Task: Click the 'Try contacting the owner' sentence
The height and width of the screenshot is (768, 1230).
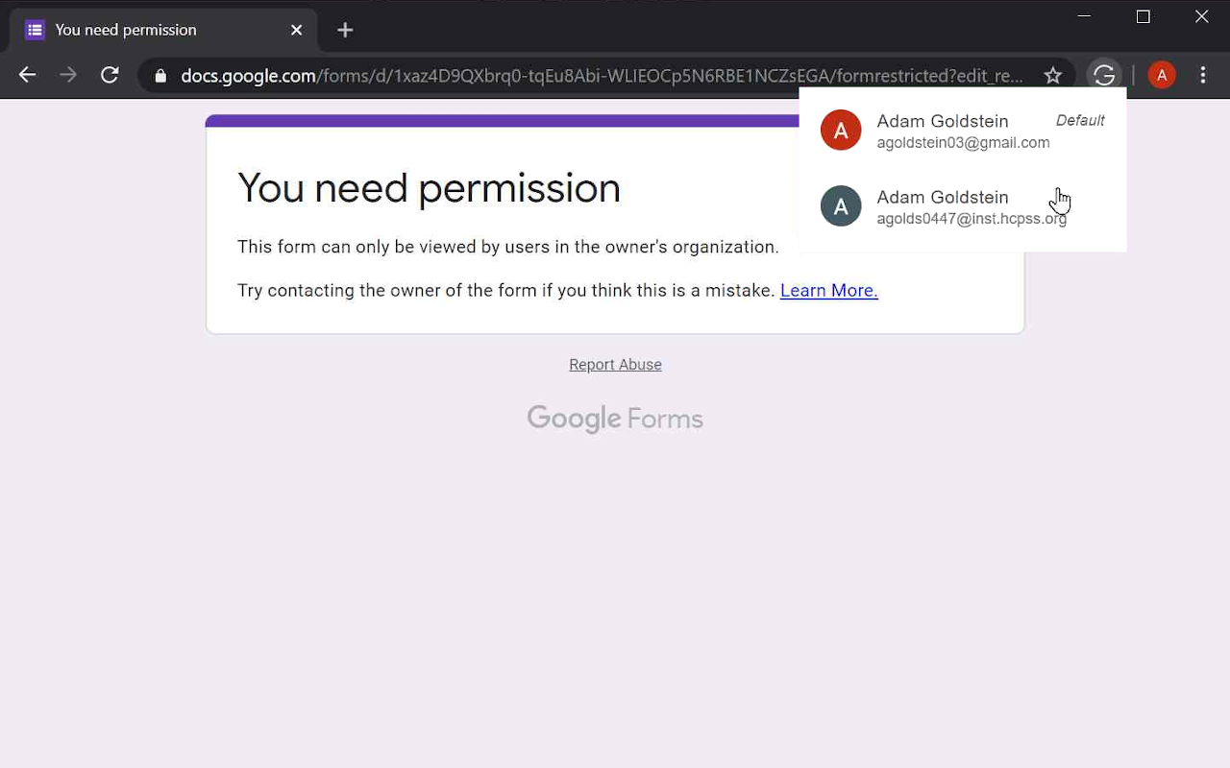Action: click(x=506, y=290)
